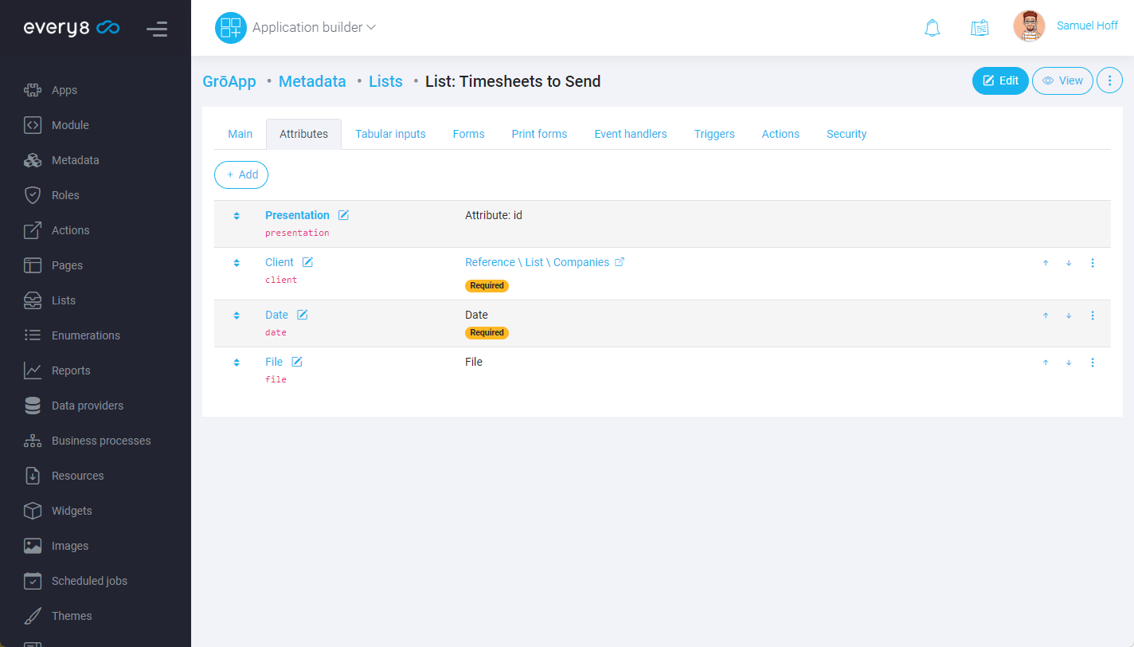Open the clipboard tasks icon in header

[x=980, y=28]
